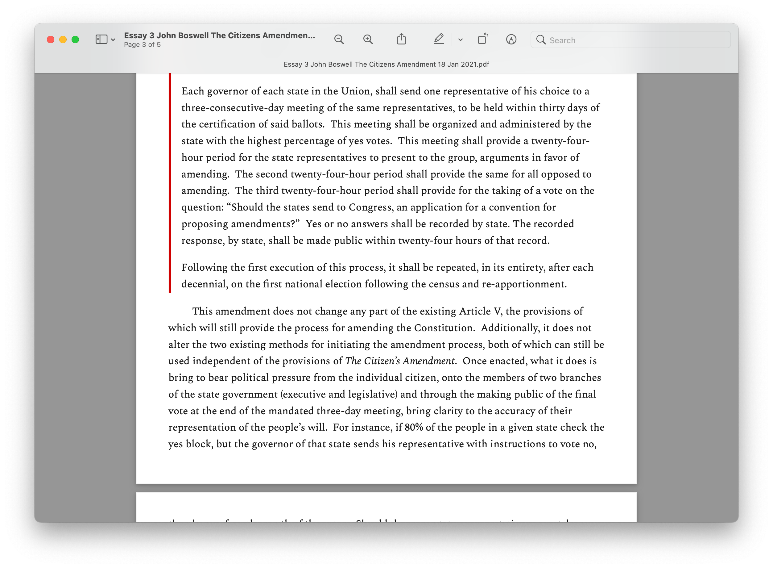Click the search magnifier icon
Image resolution: width=773 pixels, height=568 pixels.
pos(541,40)
